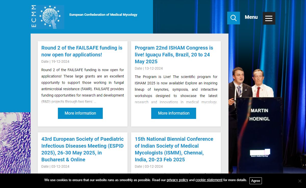Screen dimensions: 306x188
Task: Click More information under FAILSAFE funding
Action: [x=80, y=113]
